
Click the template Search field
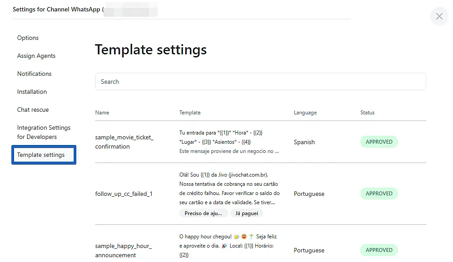(x=260, y=81)
